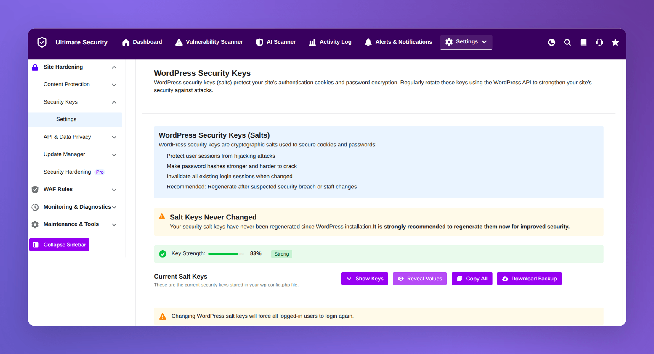This screenshot has height=354, width=654.
Task: Open the AI Scanner page
Action: [x=276, y=42]
